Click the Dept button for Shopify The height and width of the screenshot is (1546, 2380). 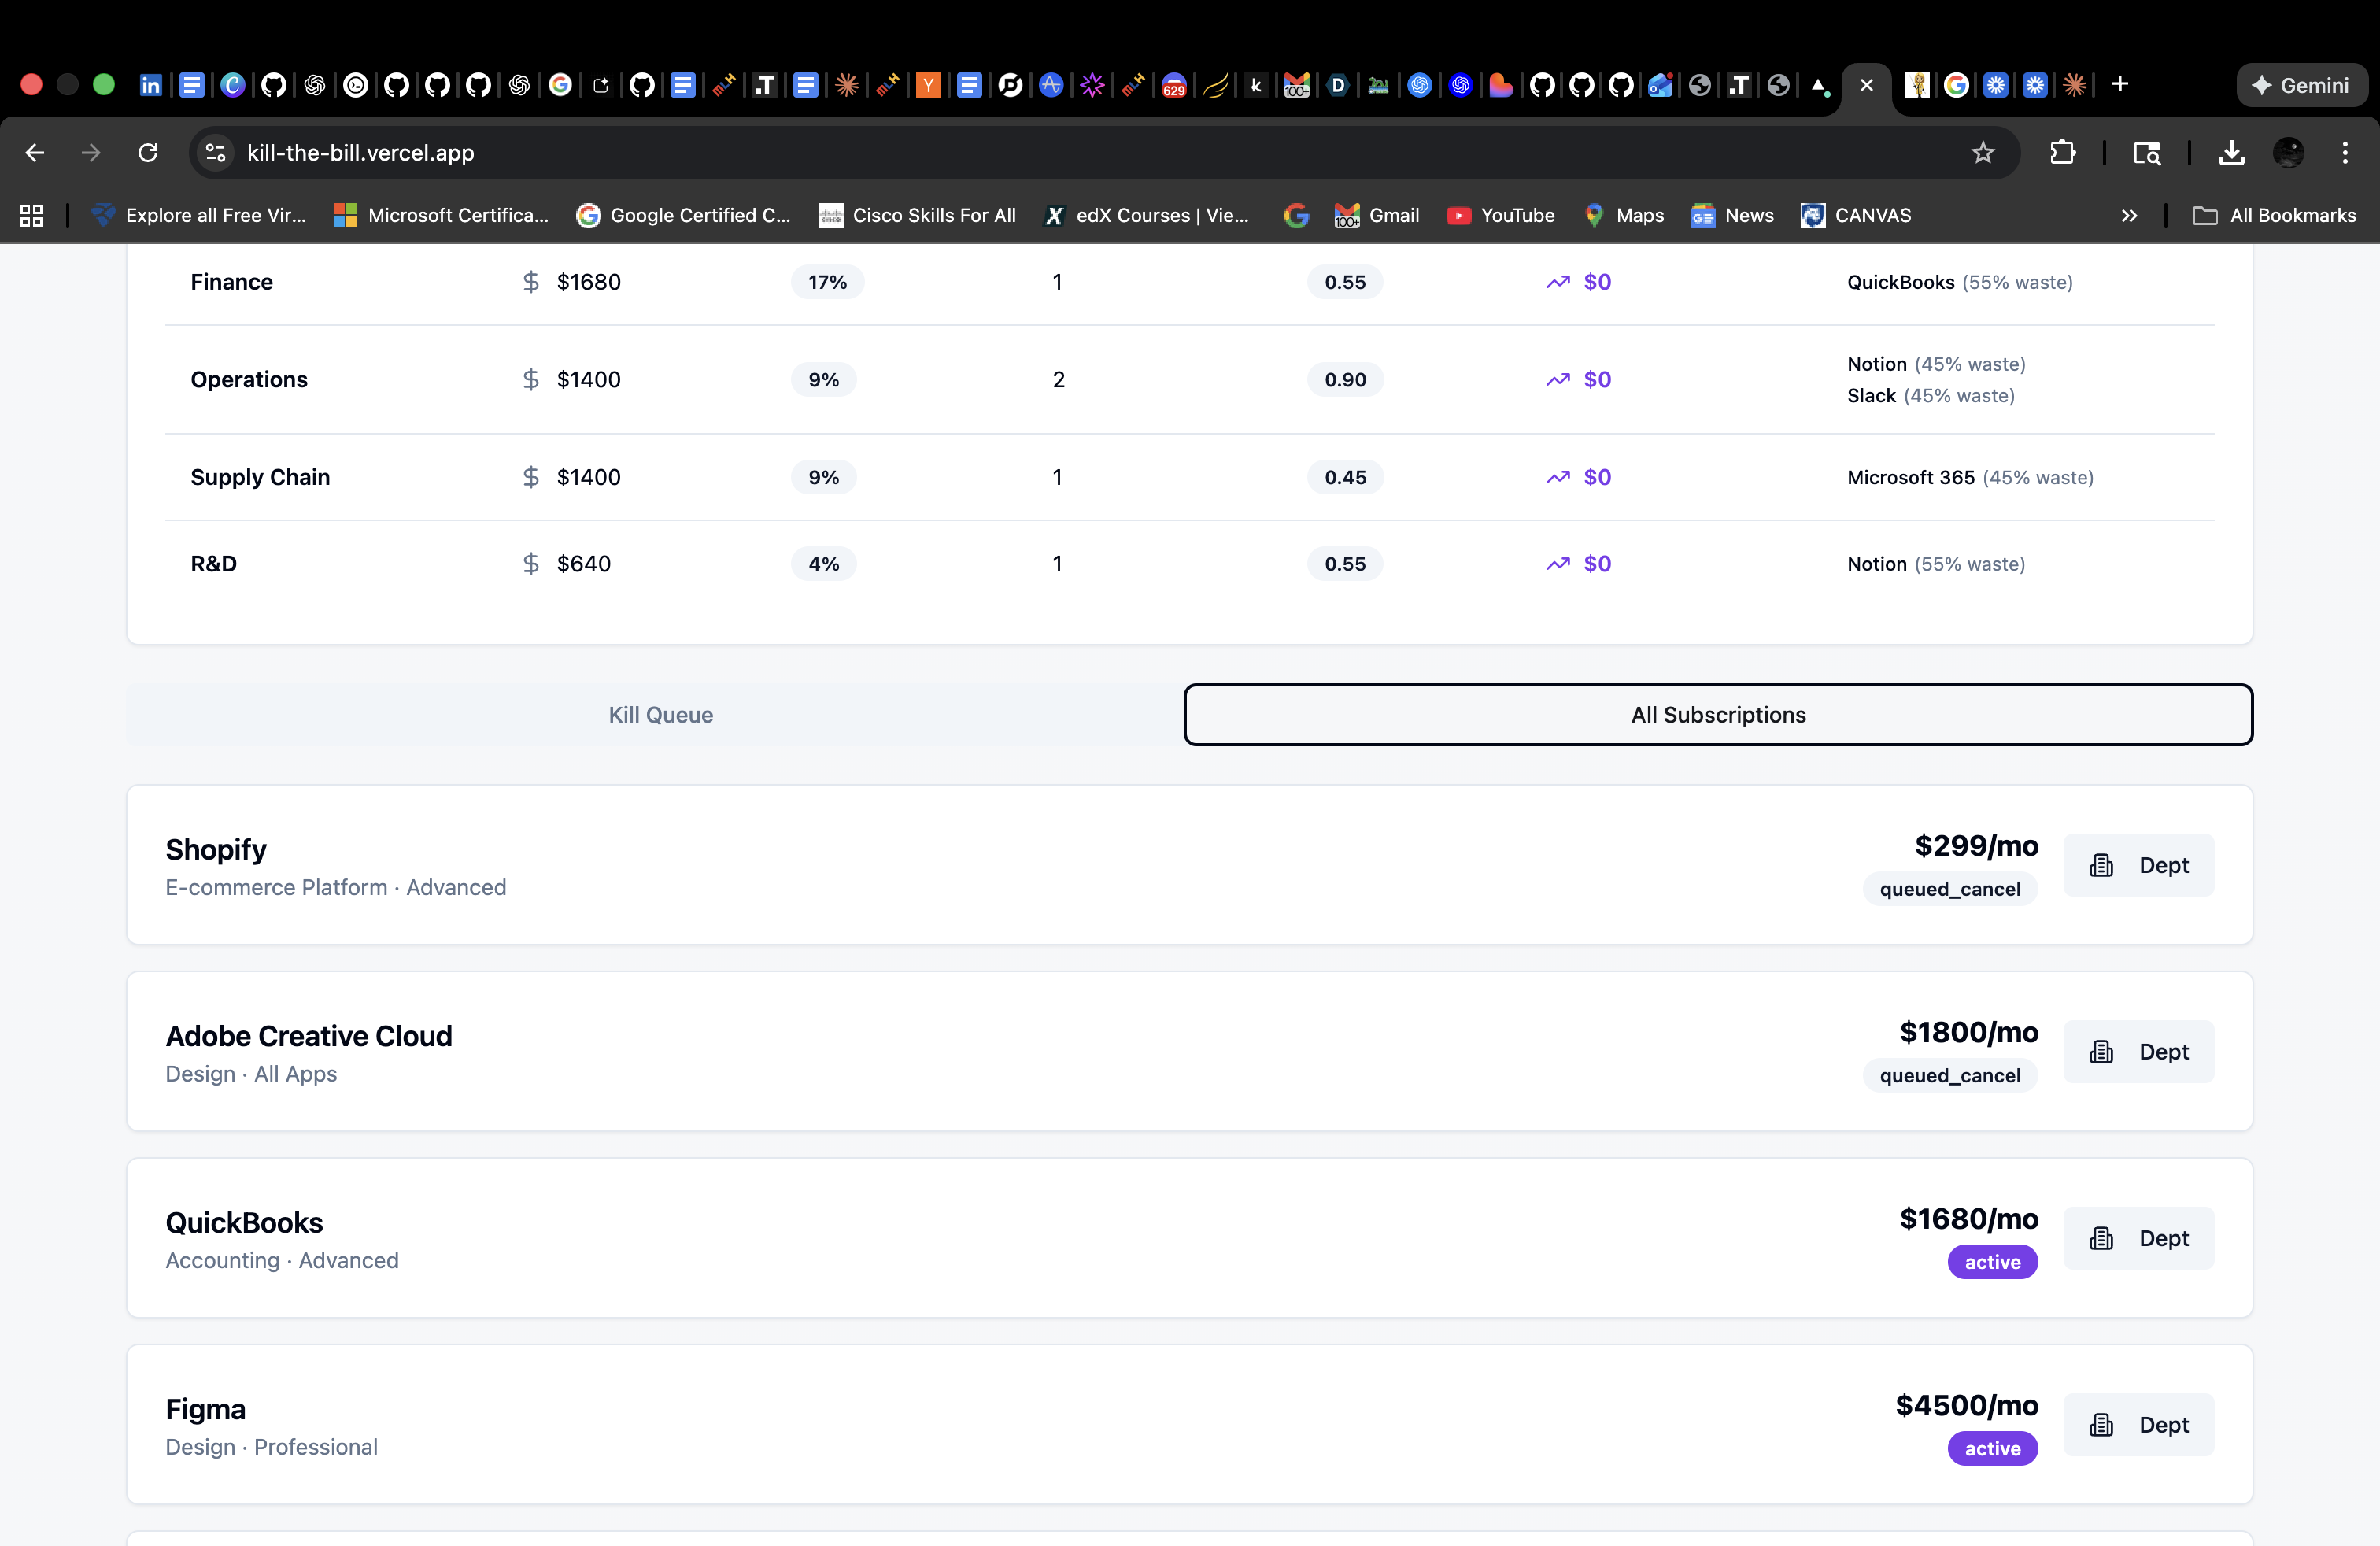(x=2138, y=865)
